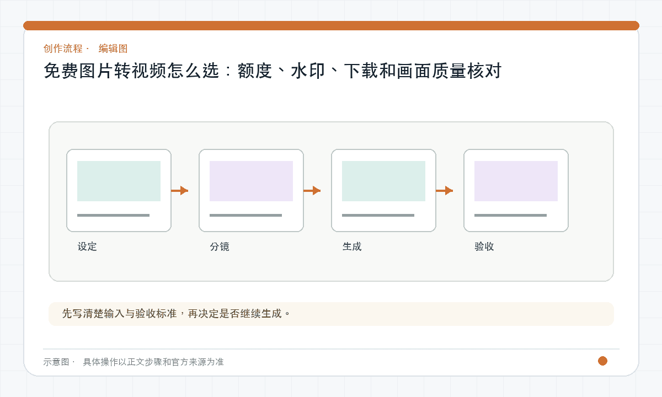This screenshot has height=397, width=662.
Task: Select the 分镜 label text
Action: point(220,246)
